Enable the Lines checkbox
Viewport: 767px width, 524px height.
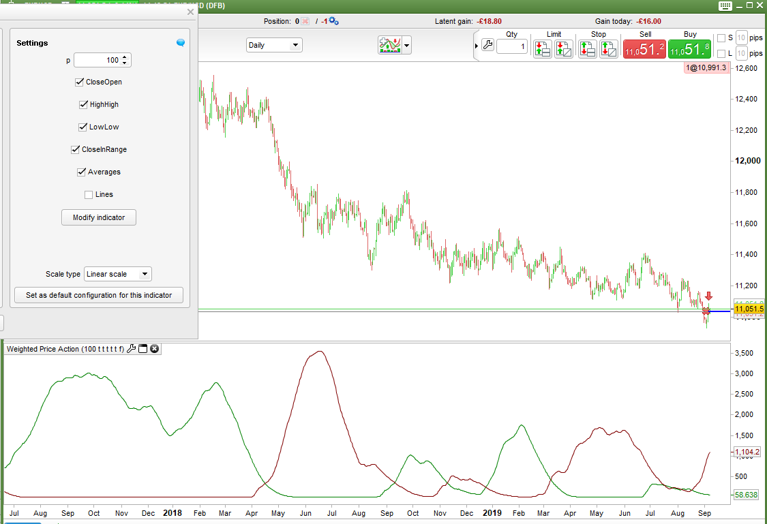[89, 195]
